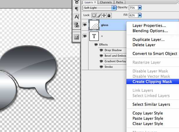Open the Character panel icon

(x=77, y=17)
